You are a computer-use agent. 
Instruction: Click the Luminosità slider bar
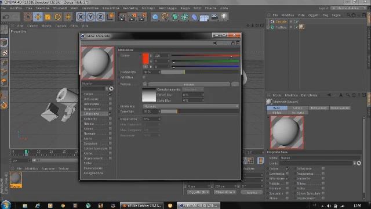(200, 72)
